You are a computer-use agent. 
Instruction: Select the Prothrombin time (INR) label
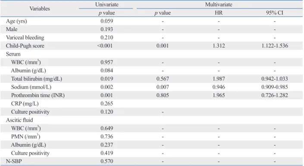(x=38, y=95)
